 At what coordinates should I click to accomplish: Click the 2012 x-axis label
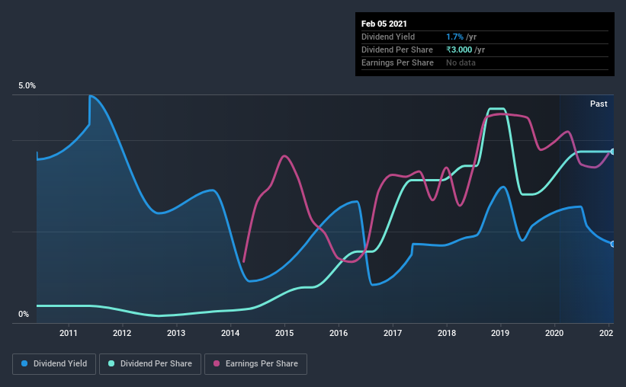click(x=122, y=333)
